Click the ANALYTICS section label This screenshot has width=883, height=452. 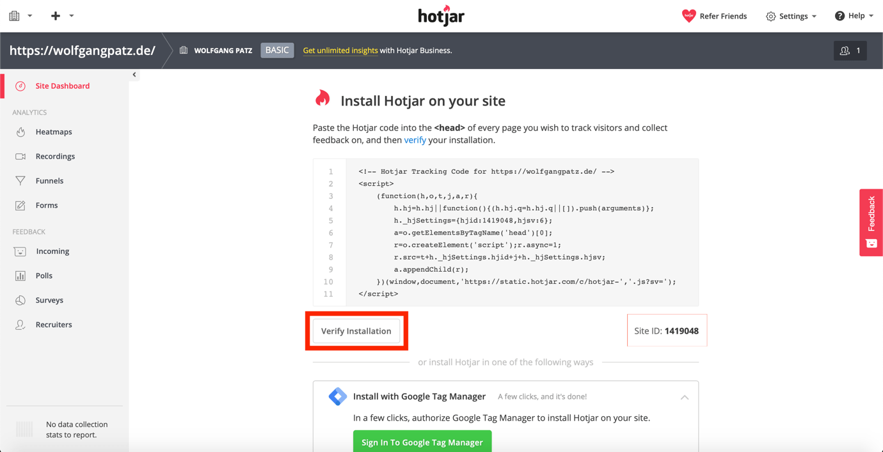(x=29, y=113)
